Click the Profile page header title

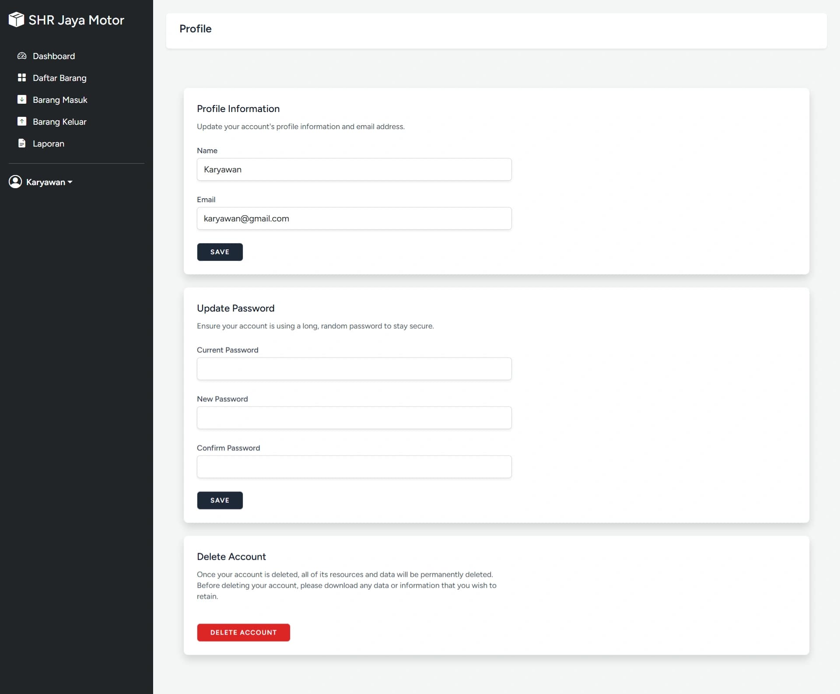pos(196,29)
